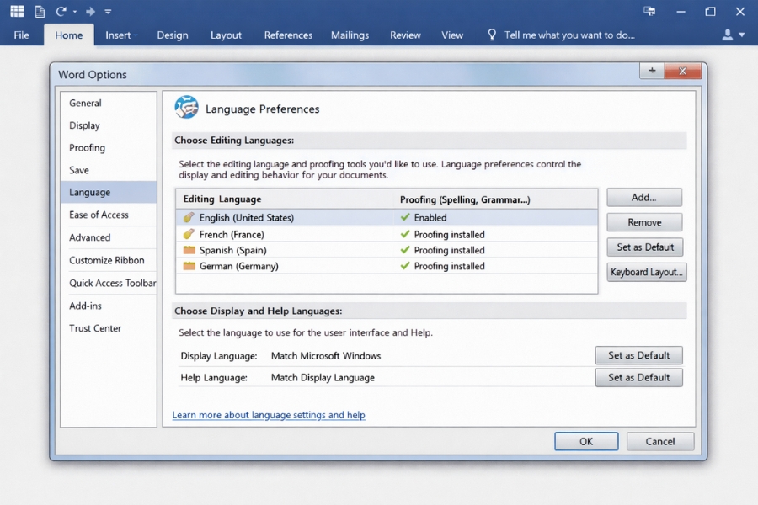This screenshot has height=505, width=758.
Task: Click the Add... editing language button
Action: coord(644,198)
